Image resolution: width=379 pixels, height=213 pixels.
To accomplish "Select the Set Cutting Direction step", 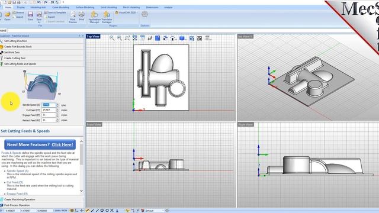I will tap(42, 41).
